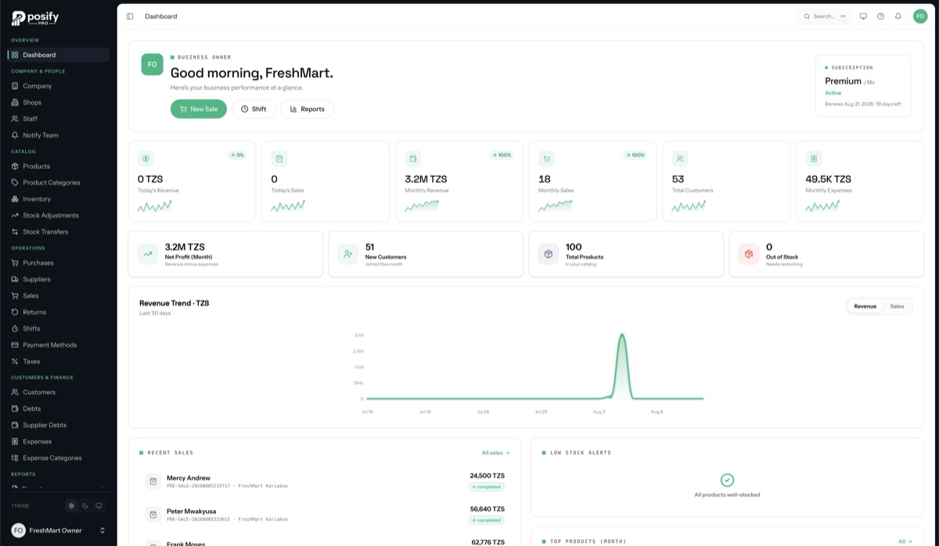Open Dashboard in the sidebar
The height and width of the screenshot is (546, 939).
(59, 55)
